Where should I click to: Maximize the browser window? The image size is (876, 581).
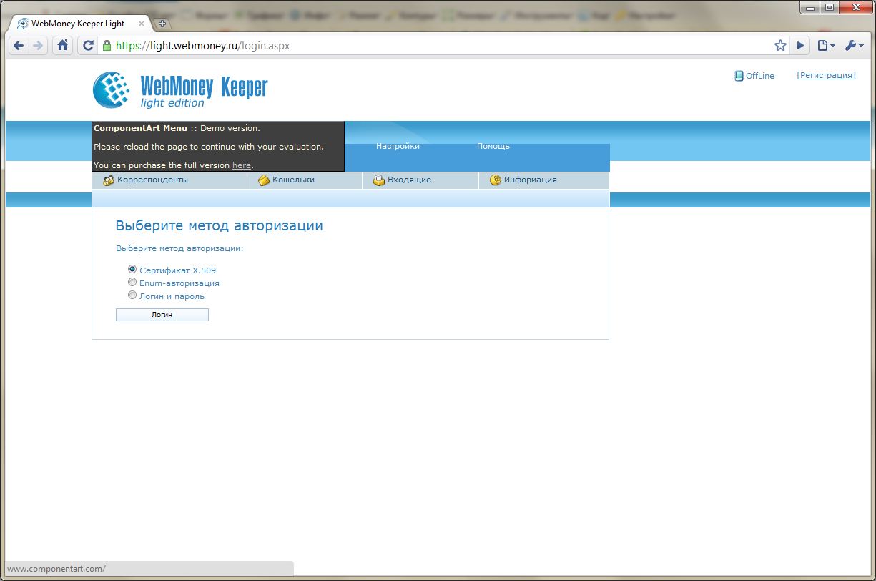coord(830,7)
